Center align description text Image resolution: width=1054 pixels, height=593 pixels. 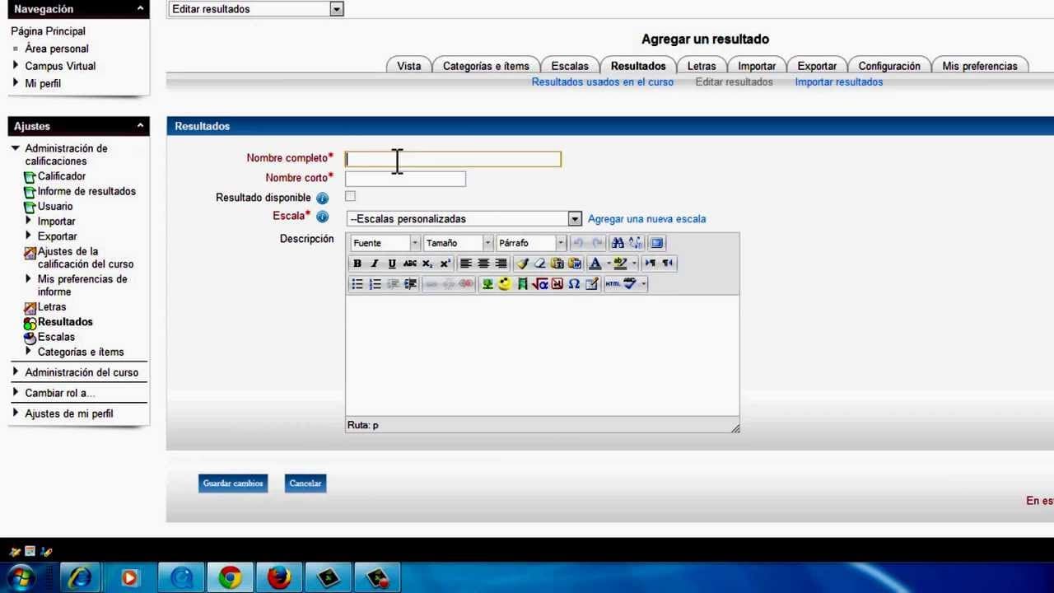point(483,264)
